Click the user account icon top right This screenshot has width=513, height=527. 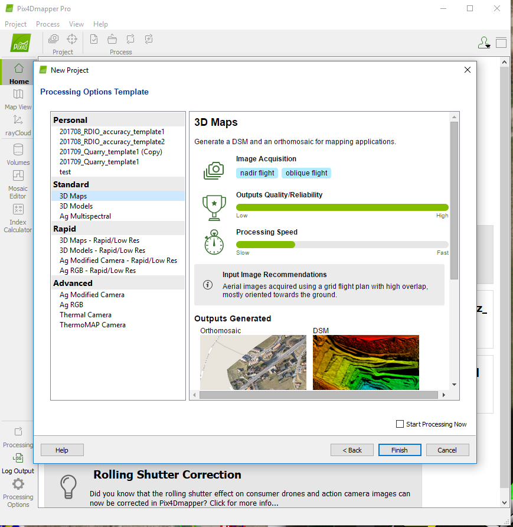[x=484, y=42]
